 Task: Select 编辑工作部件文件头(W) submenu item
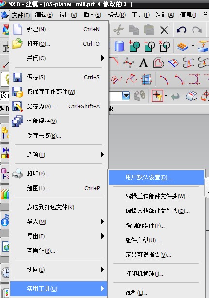(156, 196)
